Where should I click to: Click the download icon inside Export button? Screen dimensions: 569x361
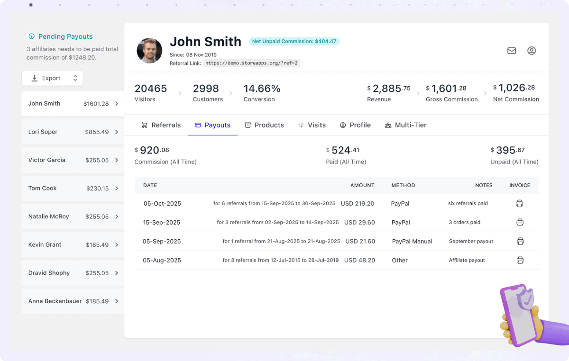point(35,78)
